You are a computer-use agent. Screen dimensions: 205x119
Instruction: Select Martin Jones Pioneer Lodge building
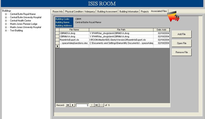(24, 24)
